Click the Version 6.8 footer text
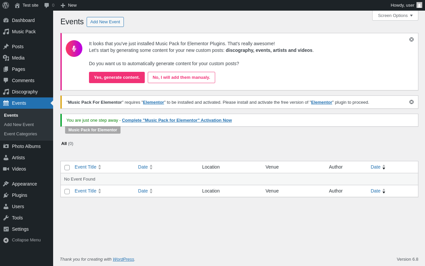This screenshot has height=266, width=425. click(407, 259)
